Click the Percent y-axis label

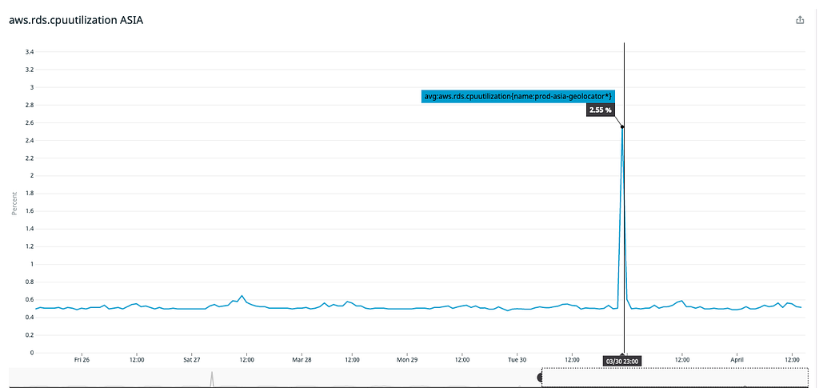[x=14, y=203]
